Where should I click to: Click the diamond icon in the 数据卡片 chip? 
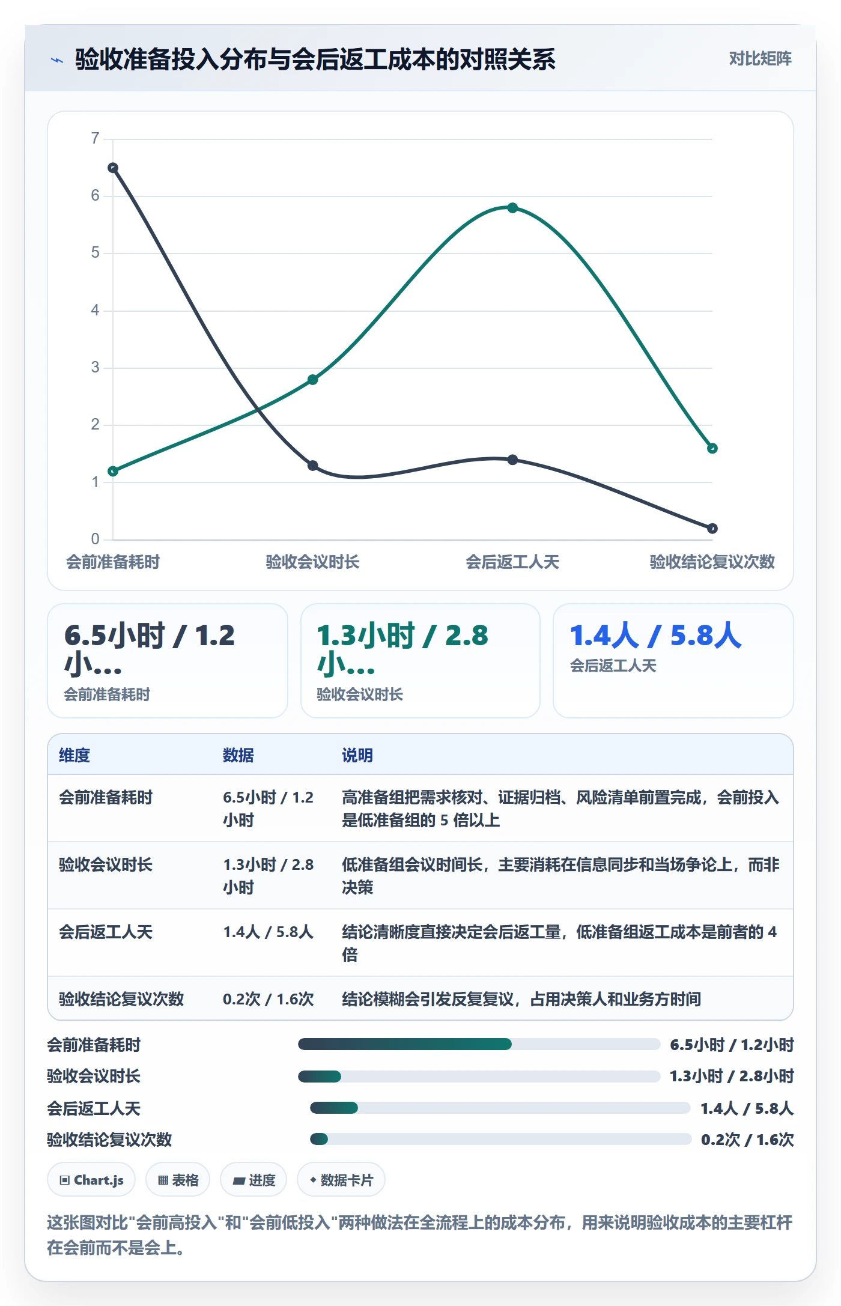[x=313, y=1180]
